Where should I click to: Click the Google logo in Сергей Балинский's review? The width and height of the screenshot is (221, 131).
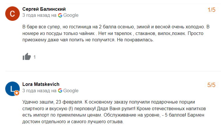(60, 15)
